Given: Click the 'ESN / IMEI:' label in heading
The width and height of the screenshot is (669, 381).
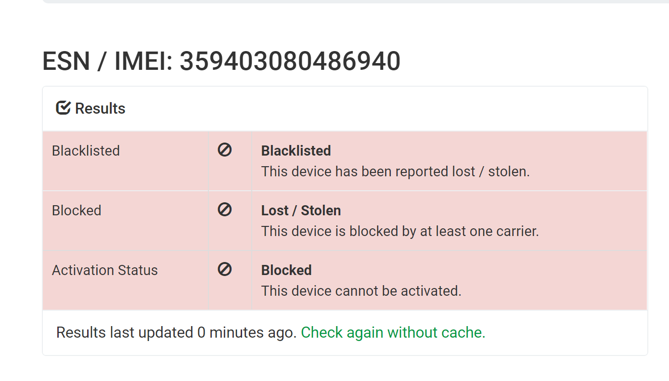Looking at the screenshot, I should click(x=108, y=62).
